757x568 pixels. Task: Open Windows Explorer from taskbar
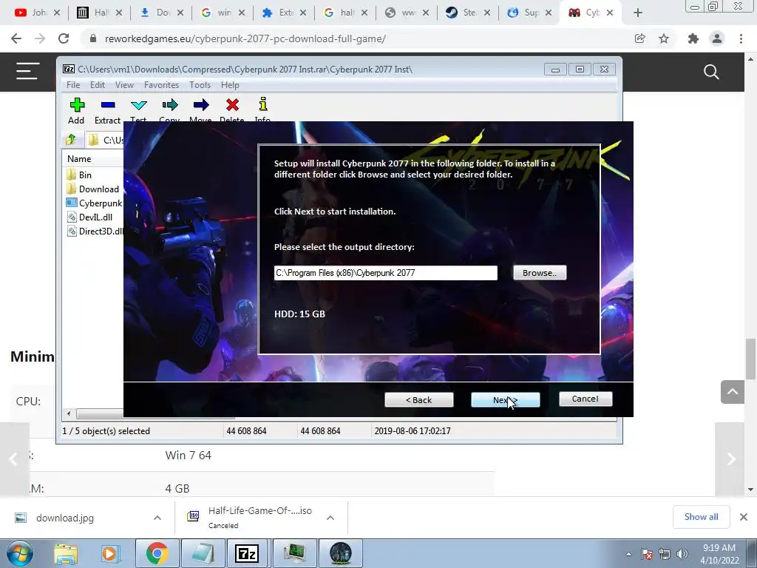pyautogui.click(x=66, y=553)
